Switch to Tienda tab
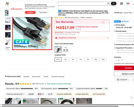This screenshot has width=134, height=107. (46, 77)
